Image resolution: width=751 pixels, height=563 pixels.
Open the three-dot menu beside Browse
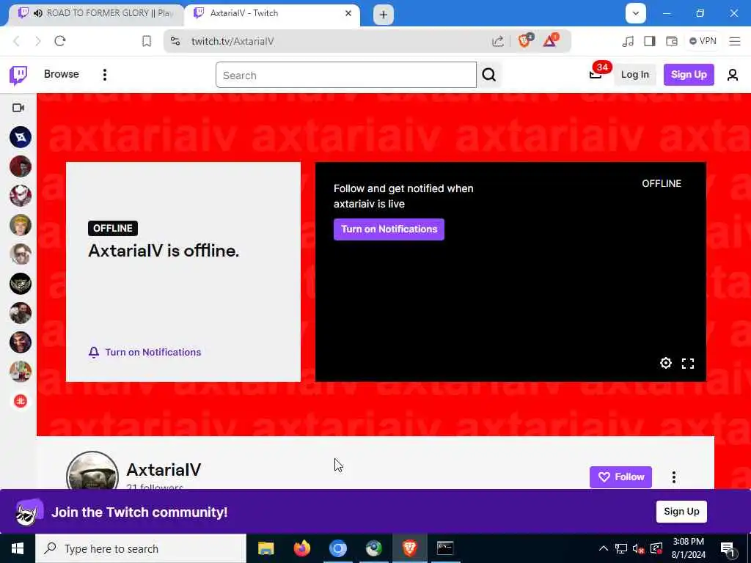point(104,75)
